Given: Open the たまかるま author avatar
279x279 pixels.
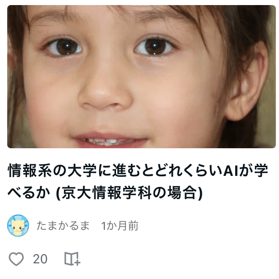Looking at the screenshot, I should click(18, 226).
